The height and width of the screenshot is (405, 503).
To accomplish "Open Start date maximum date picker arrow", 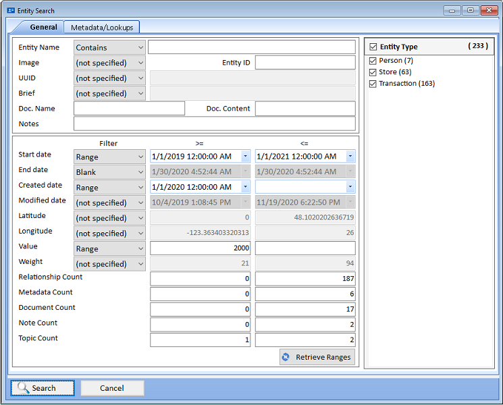I will (350, 156).
